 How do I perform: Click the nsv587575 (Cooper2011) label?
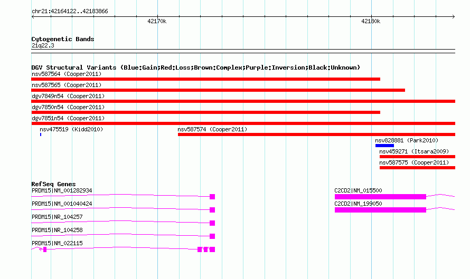pos(414,162)
